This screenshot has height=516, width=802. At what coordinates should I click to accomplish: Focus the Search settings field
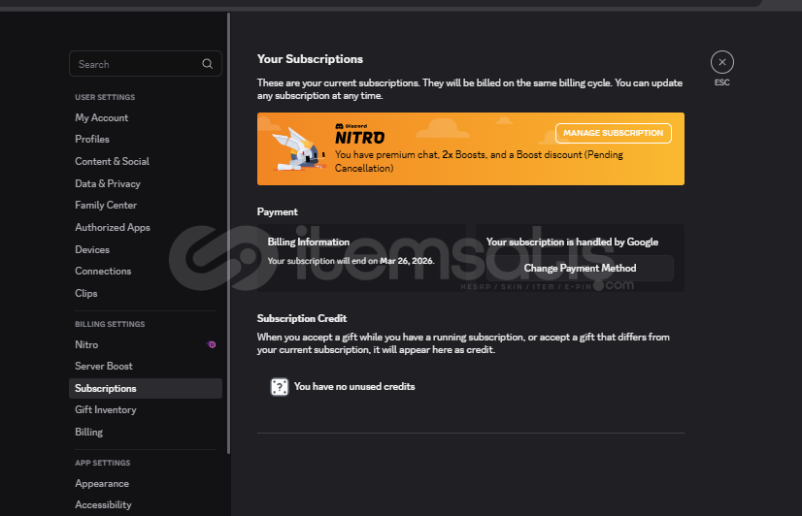pos(146,64)
